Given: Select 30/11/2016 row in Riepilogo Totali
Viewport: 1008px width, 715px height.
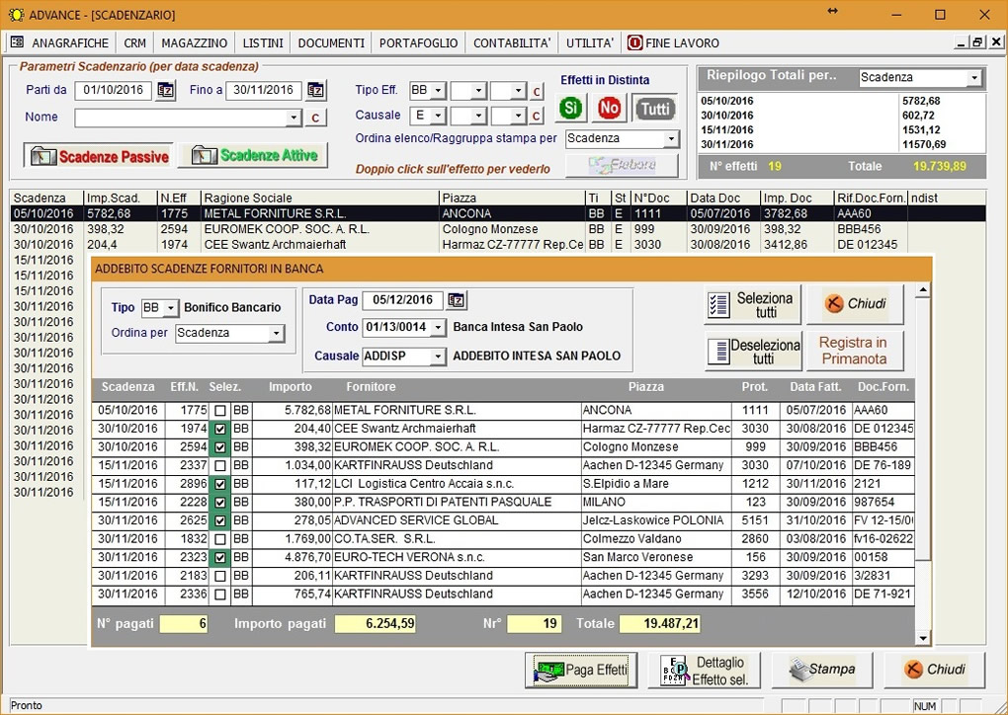Looking at the screenshot, I should [x=842, y=145].
